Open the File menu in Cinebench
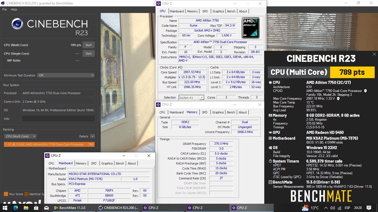The image size is (378, 212). 4,9
